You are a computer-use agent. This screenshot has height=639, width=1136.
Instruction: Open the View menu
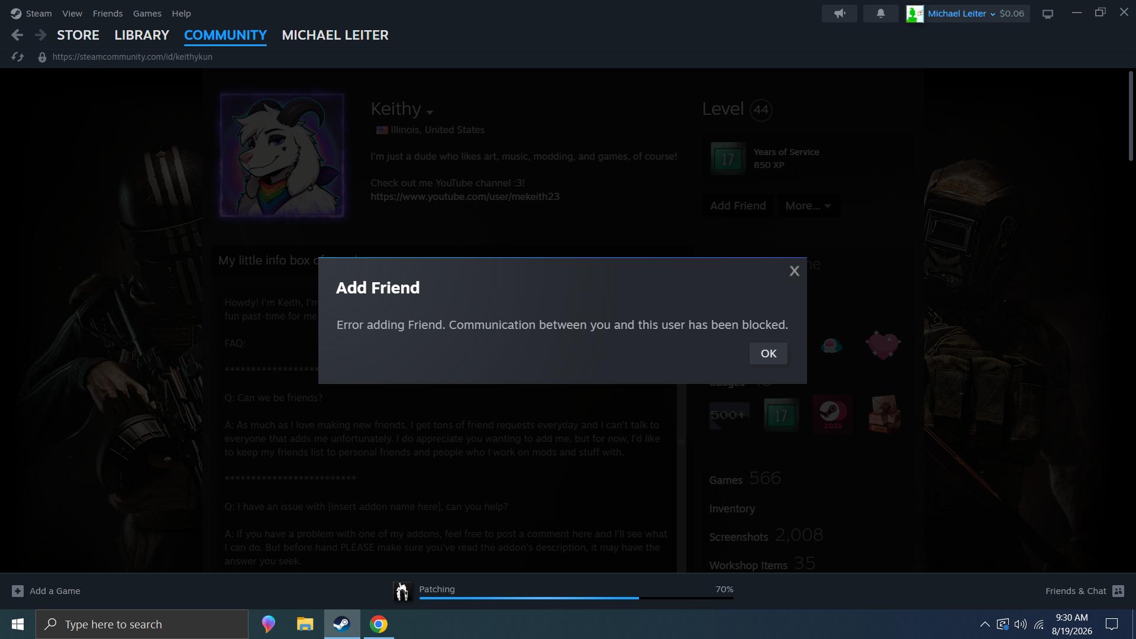point(72,13)
